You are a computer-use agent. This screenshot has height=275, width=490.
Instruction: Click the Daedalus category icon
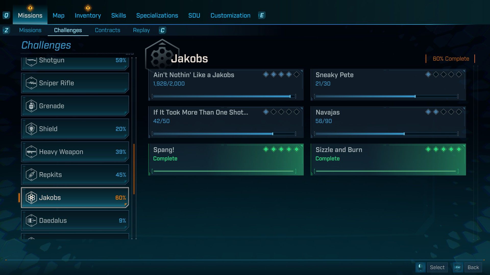coord(31,221)
